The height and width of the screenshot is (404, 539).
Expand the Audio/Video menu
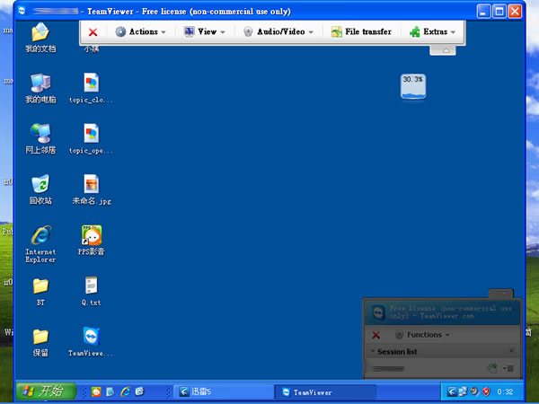coord(278,31)
